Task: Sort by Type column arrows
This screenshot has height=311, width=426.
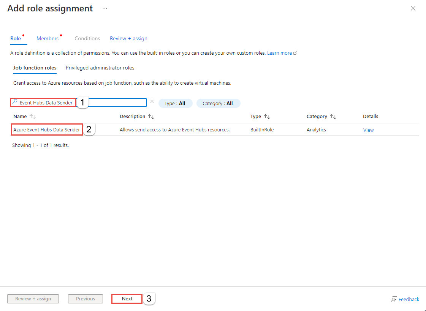Action: (x=267, y=117)
